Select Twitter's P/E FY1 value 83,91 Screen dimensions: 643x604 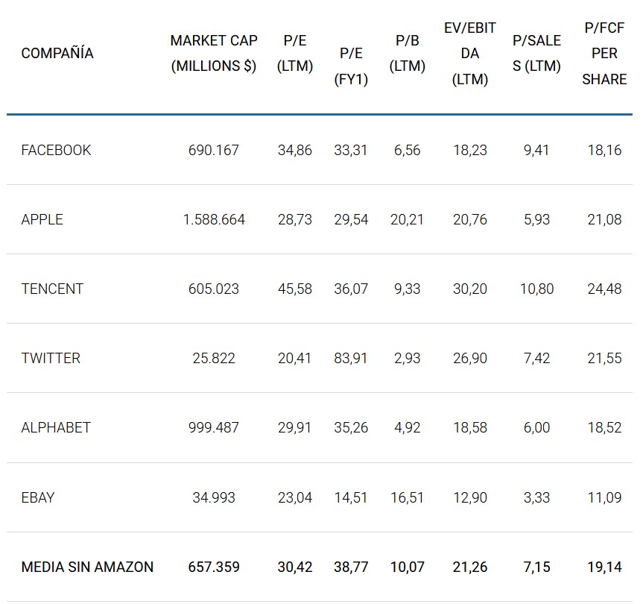351,358
